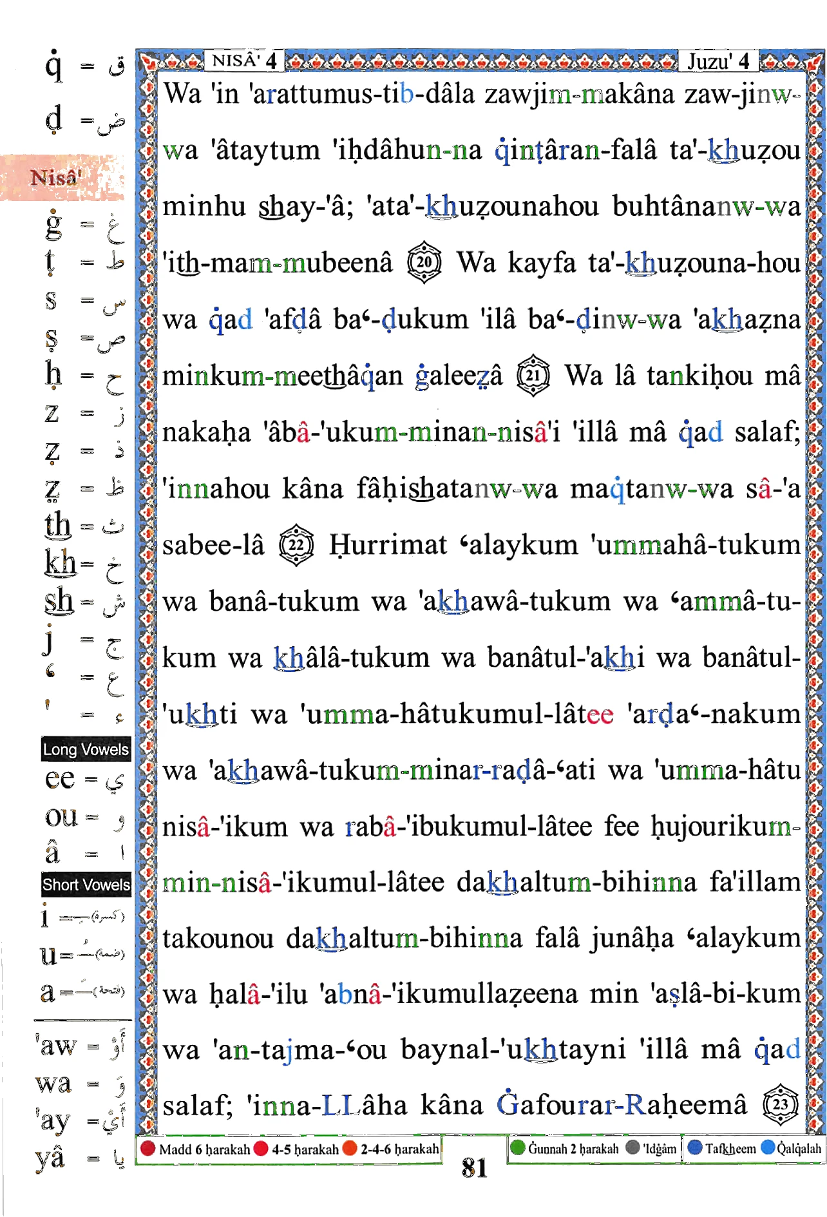Click the verse 23 marker medallion

pos(781,1105)
